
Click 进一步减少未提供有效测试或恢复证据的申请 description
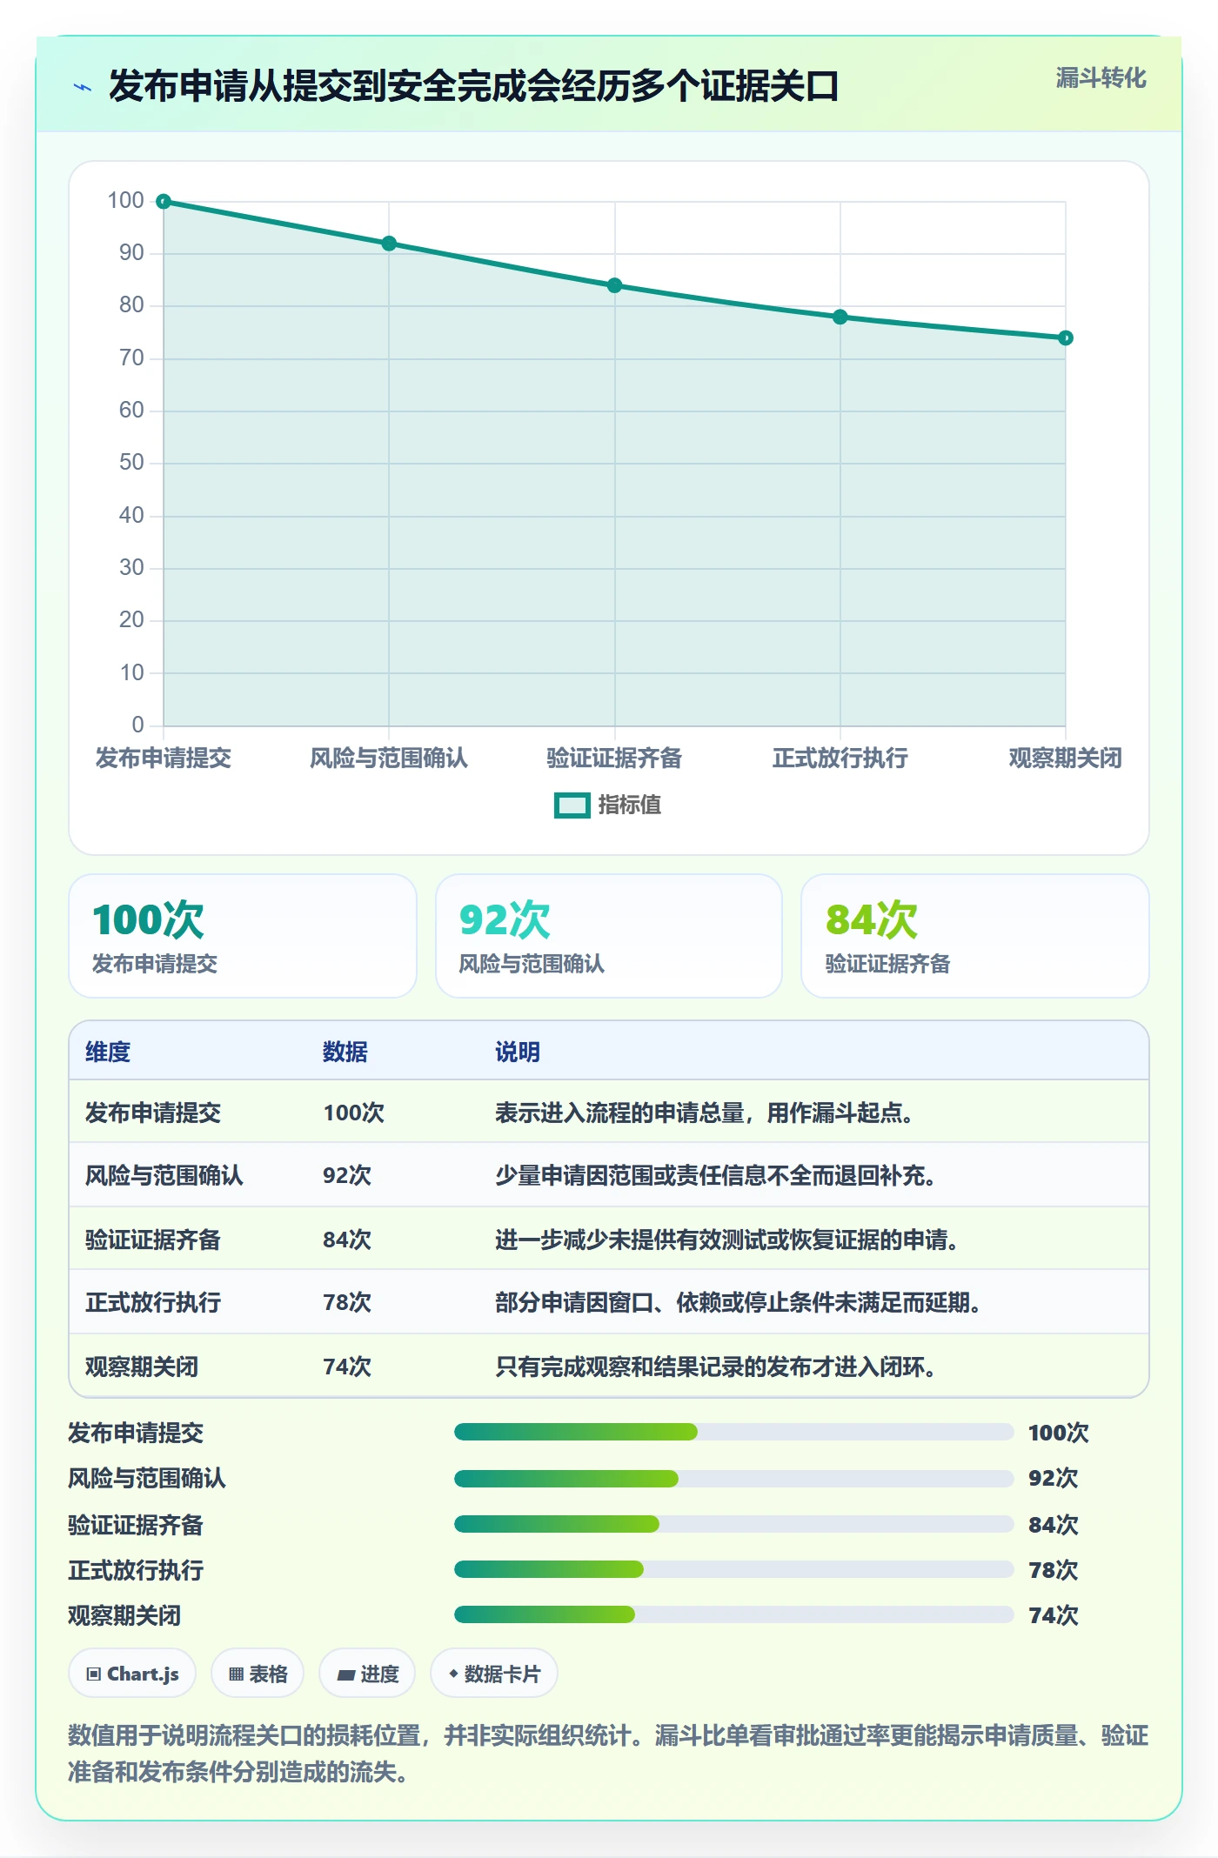tap(727, 1240)
